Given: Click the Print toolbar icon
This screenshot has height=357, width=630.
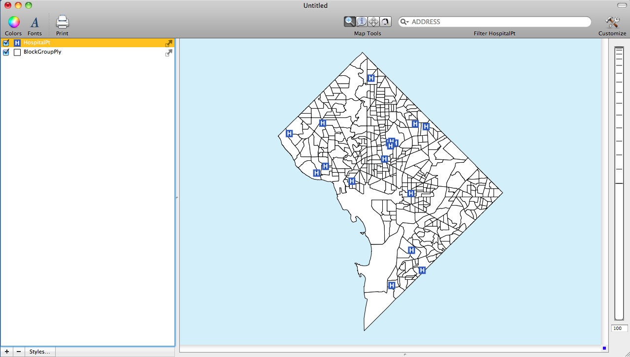Looking at the screenshot, I should (62, 23).
